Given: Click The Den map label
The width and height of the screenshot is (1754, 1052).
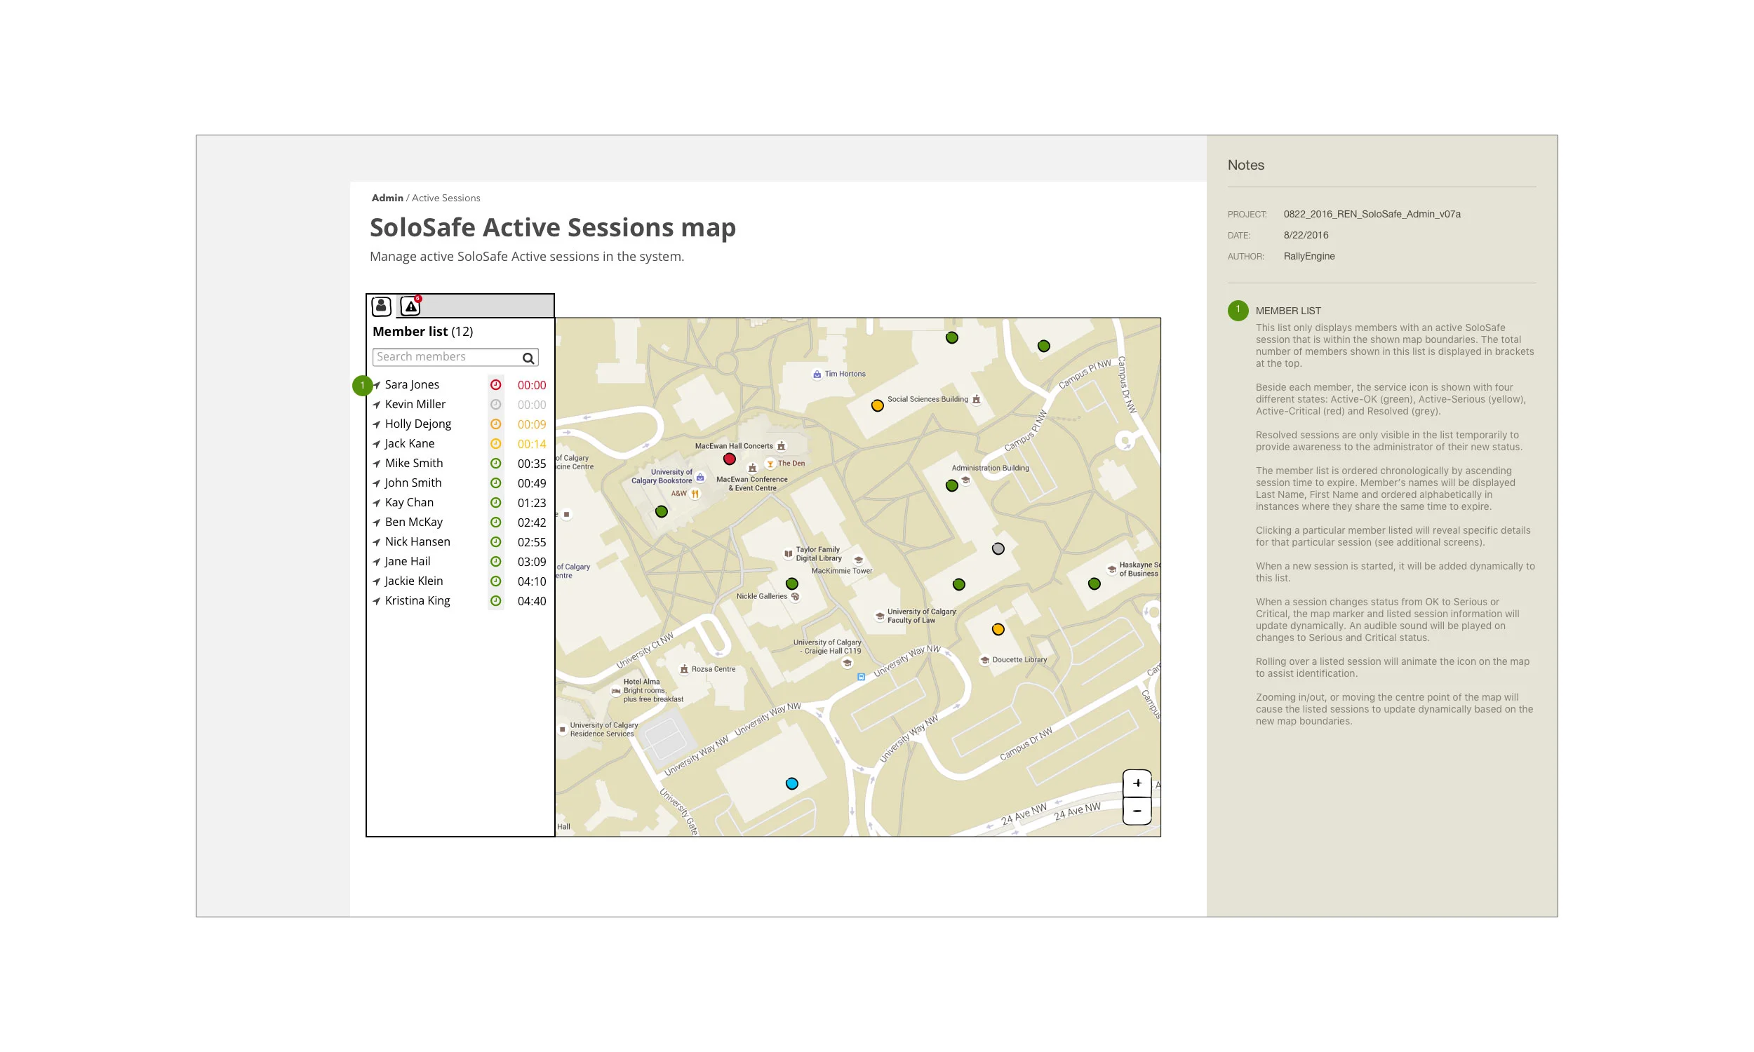Looking at the screenshot, I should 791,464.
